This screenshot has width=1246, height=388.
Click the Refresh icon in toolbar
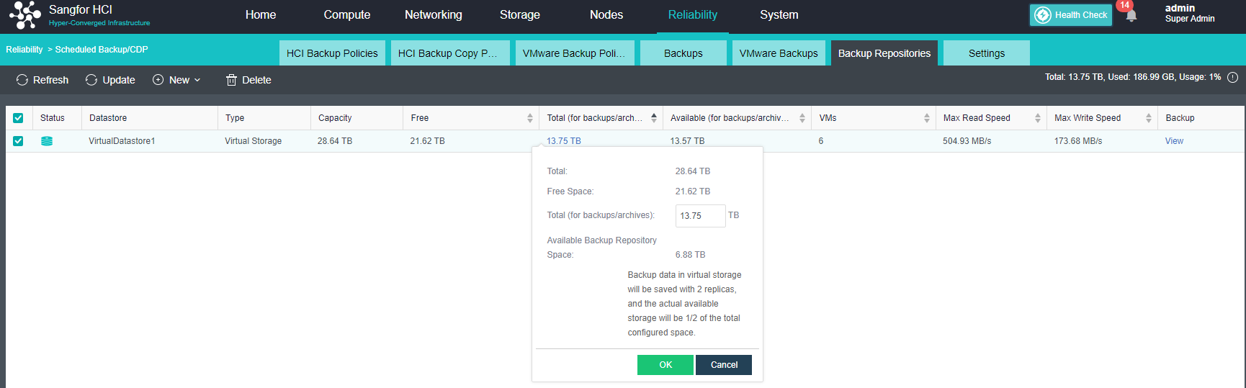click(x=22, y=80)
